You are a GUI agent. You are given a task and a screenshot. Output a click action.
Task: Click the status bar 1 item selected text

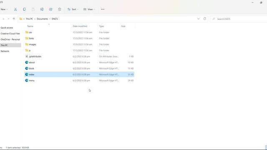click(13, 147)
